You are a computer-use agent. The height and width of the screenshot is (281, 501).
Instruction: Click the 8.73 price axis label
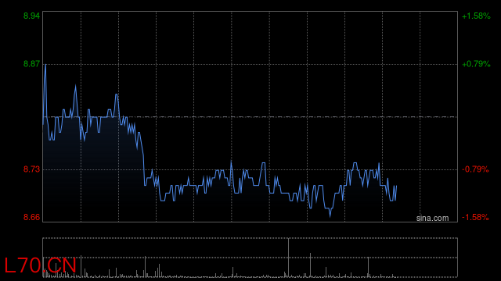(x=31, y=169)
